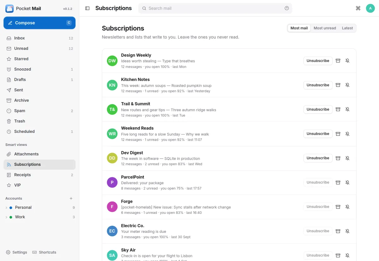Click the DD avatar of Dev Digest

coord(112,158)
